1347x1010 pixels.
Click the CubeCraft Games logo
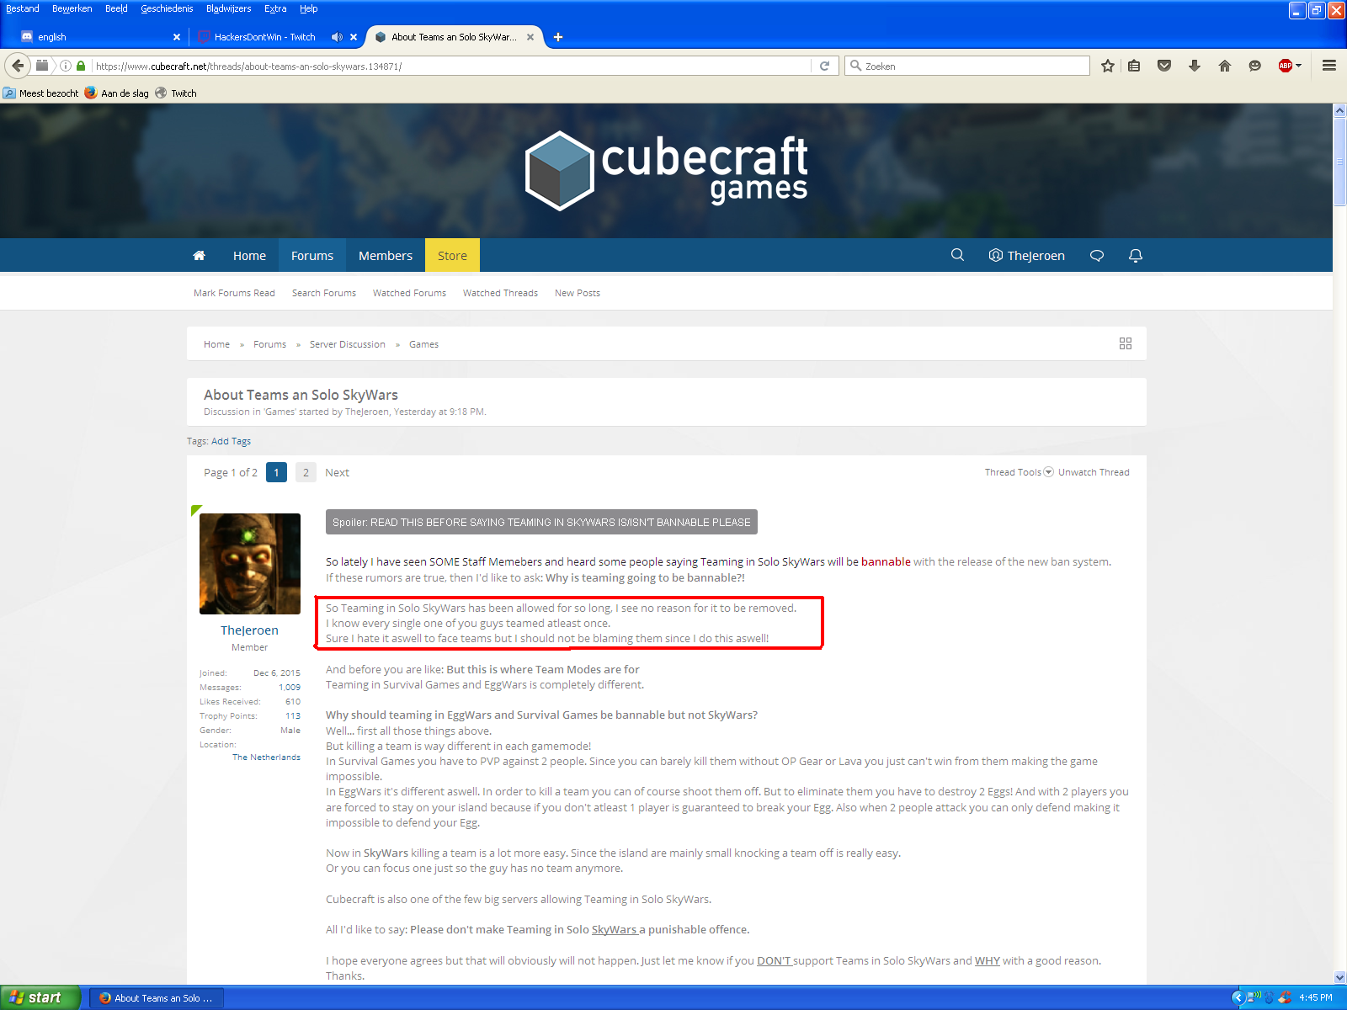666,171
